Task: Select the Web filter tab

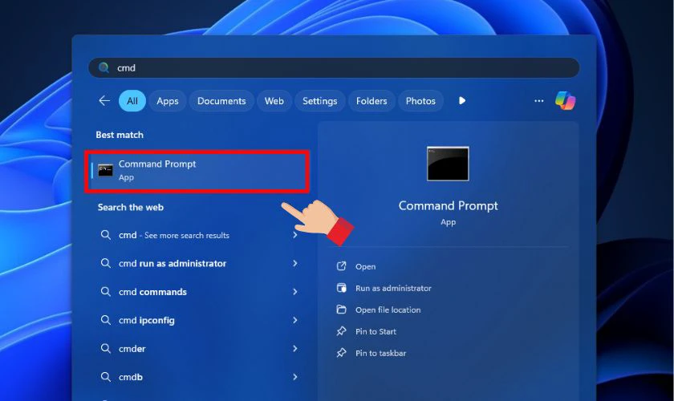Action: 274,101
